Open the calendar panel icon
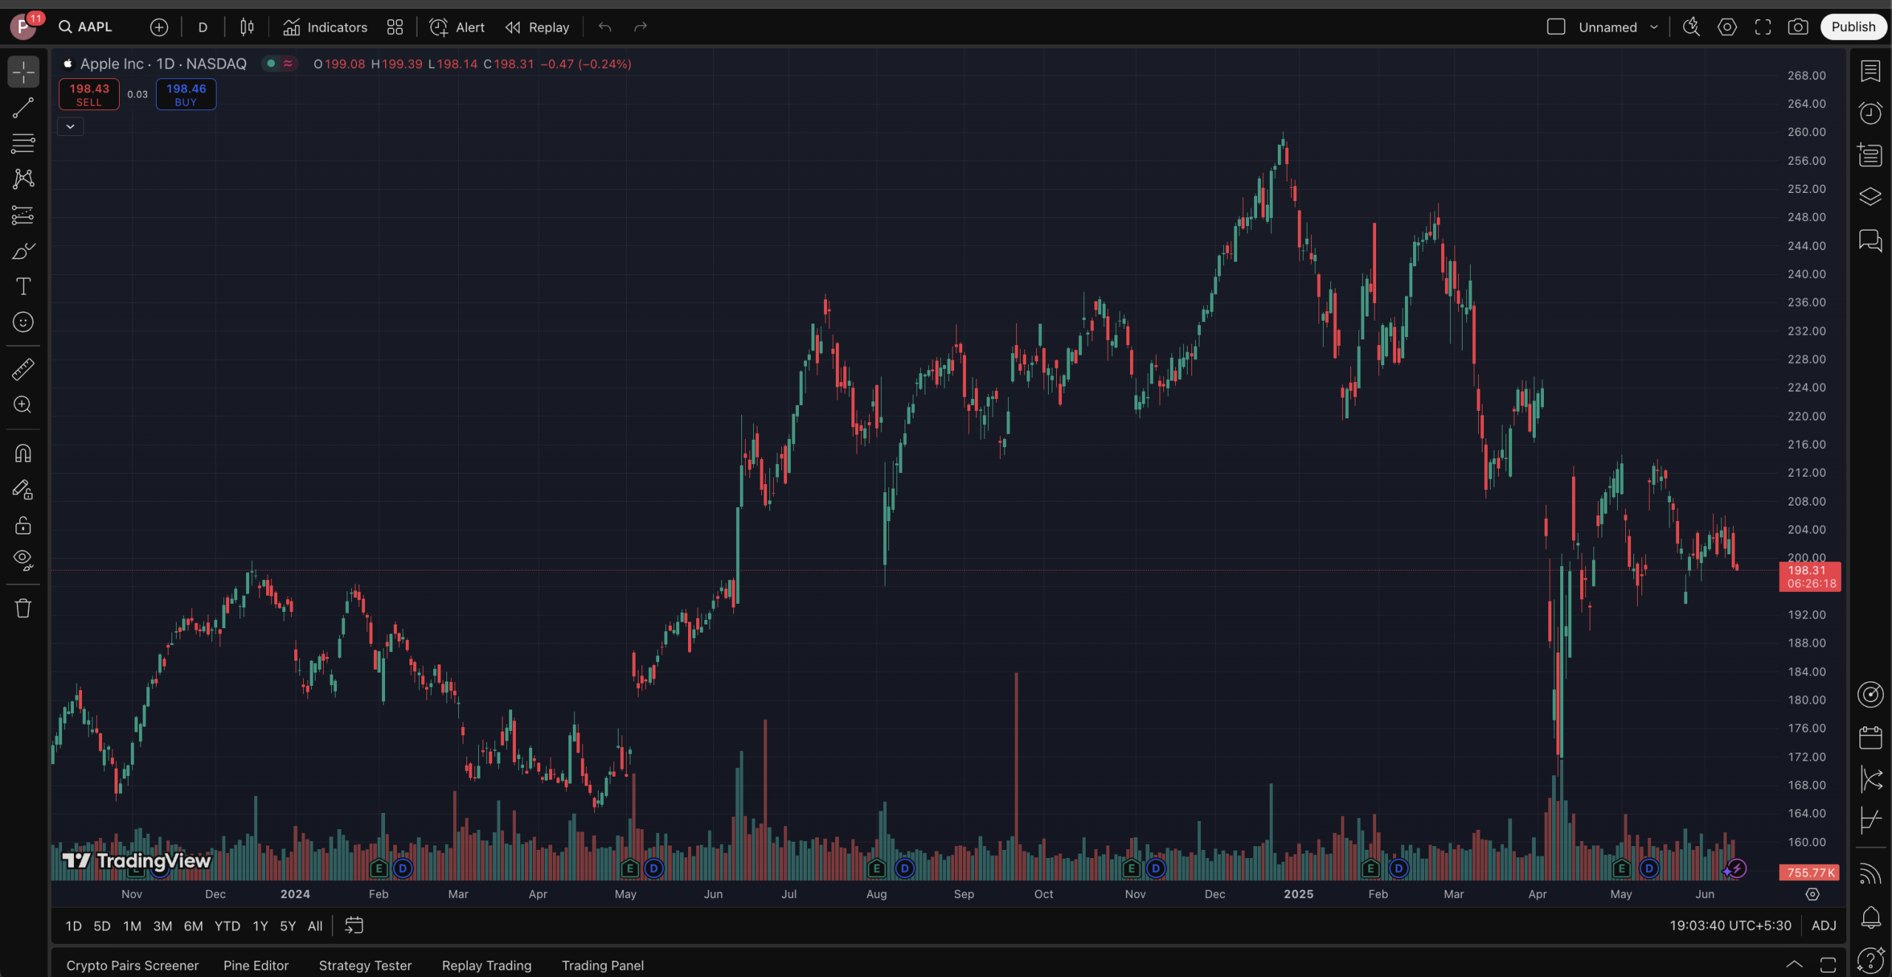 [x=1870, y=737]
